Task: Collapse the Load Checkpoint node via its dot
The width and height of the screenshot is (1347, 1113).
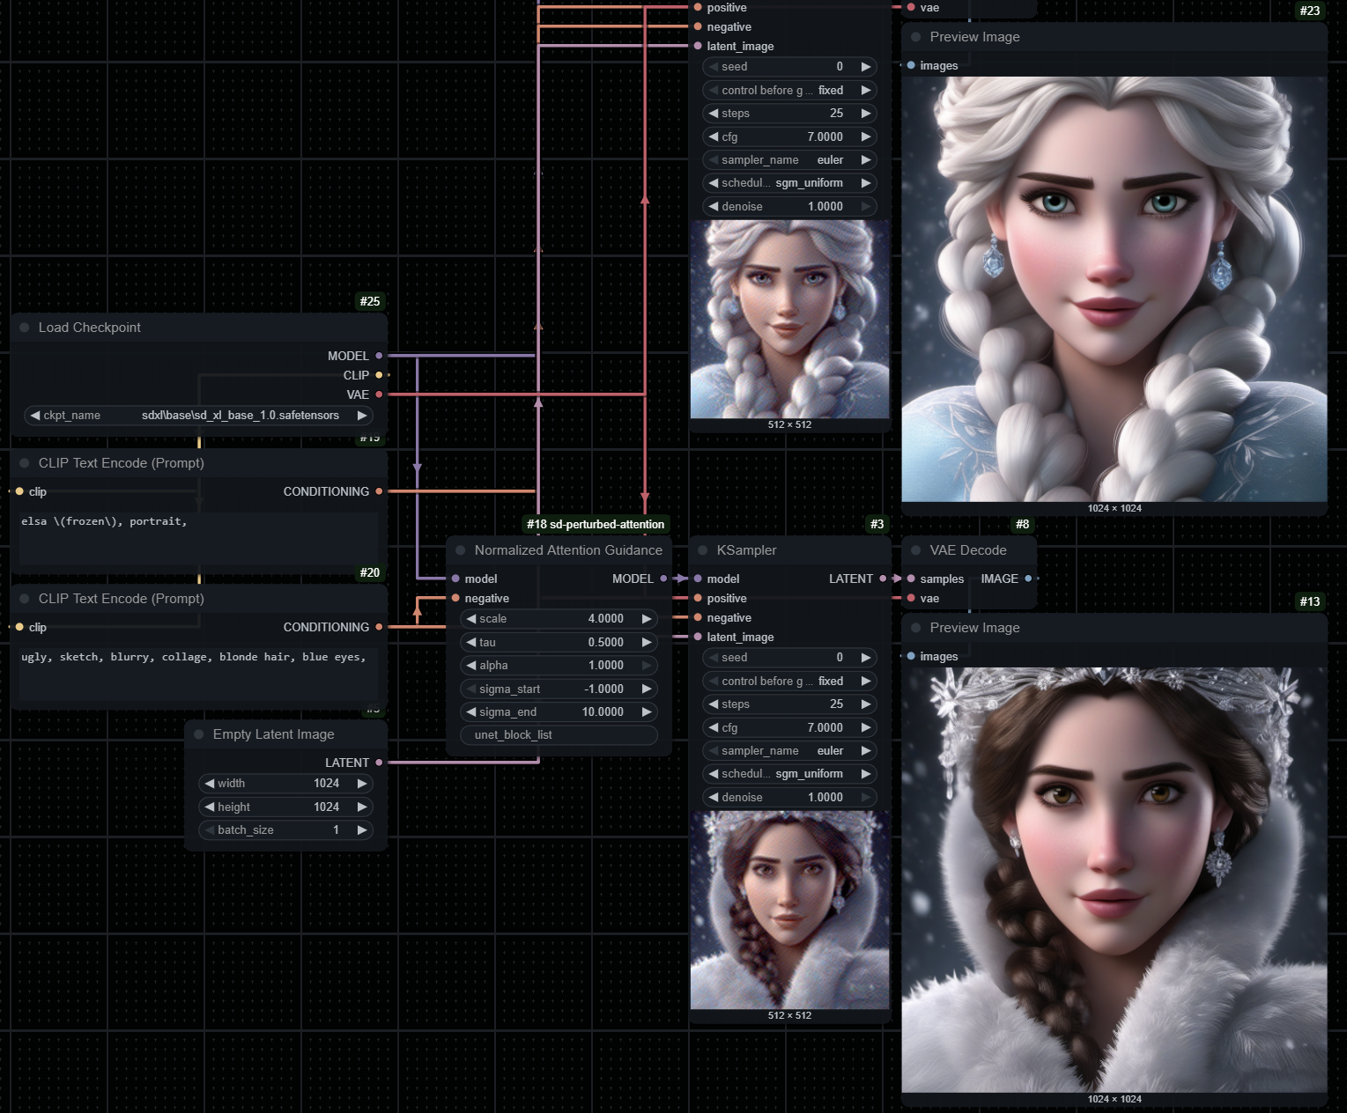Action: [x=25, y=328]
